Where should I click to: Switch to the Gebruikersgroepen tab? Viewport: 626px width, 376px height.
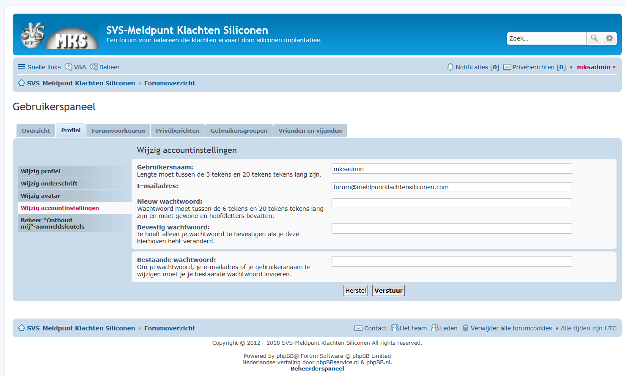(239, 131)
